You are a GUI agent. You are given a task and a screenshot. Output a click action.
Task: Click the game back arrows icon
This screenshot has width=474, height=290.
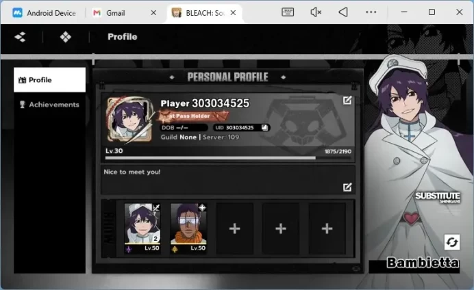coord(21,37)
